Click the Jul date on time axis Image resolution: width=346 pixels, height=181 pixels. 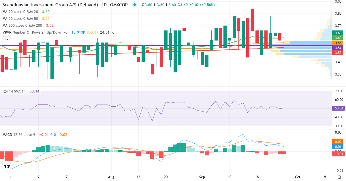click(x=11, y=177)
